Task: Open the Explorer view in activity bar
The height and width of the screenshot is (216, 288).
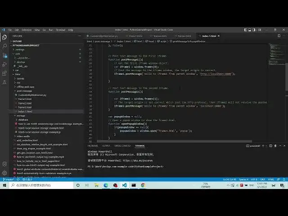Action: click(x=4, y=36)
